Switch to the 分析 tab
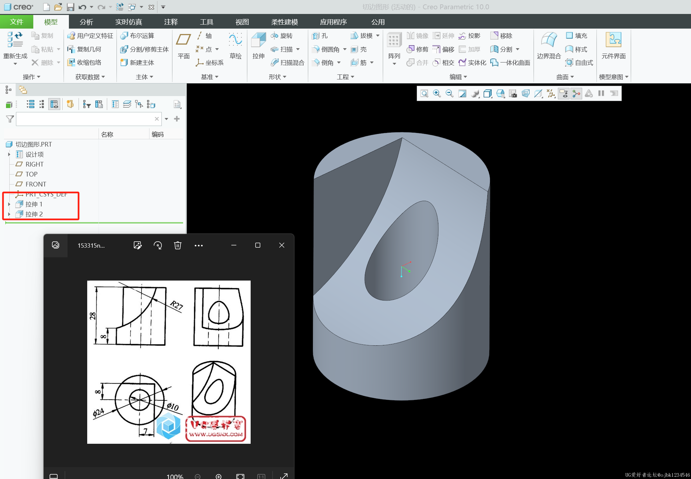The width and height of the screenshot is (691, 479). [86, 22]
